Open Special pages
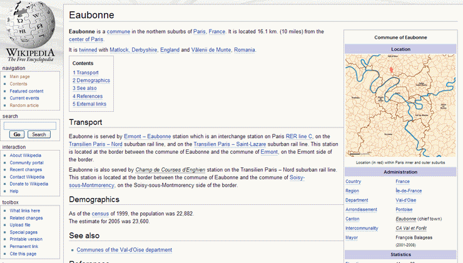 tap(23, 232)
